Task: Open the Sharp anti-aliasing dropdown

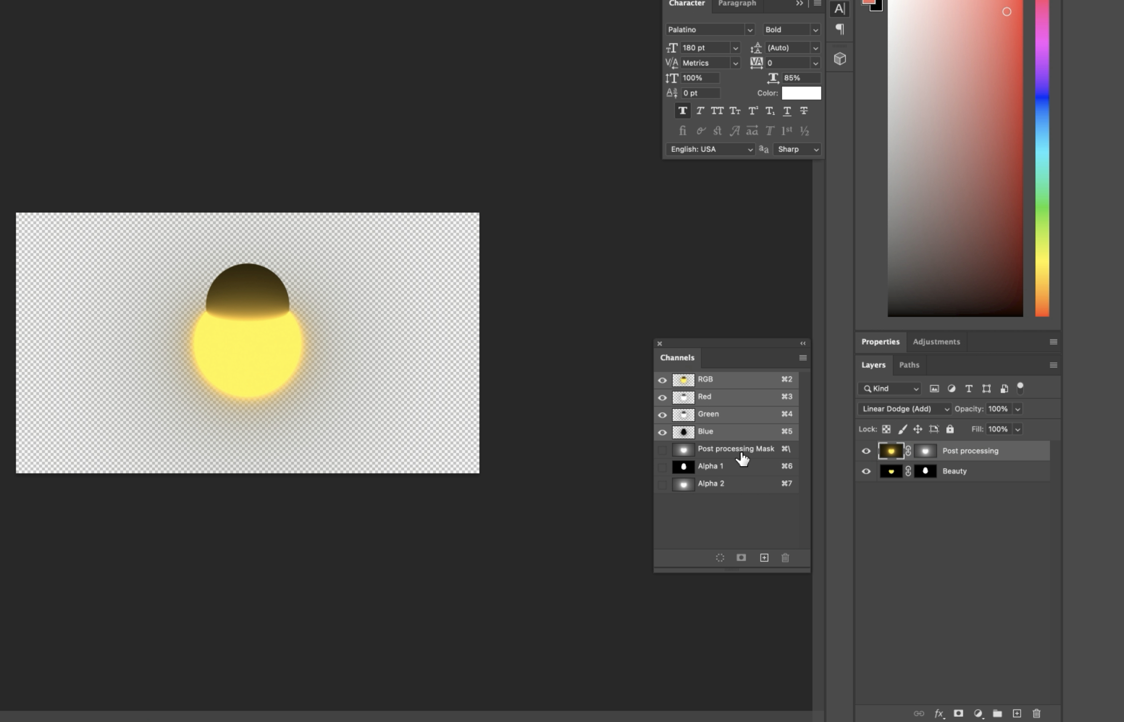Action: pyautogui.click(x=797, y=149)
